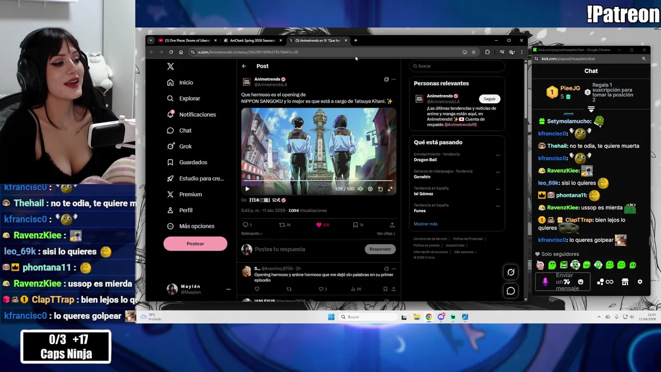
Task: Open Premium in X sidebar
Action: tap(184, 194)
